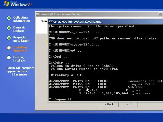Click the cmd.exe window title bar text
Viewport: 163px width, 122px height.
(x=77, y=22)
